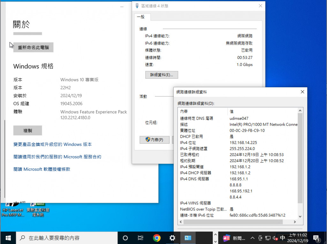Select connection duration 00:53:27 value
327x244 pixels.
click(245, 58)
